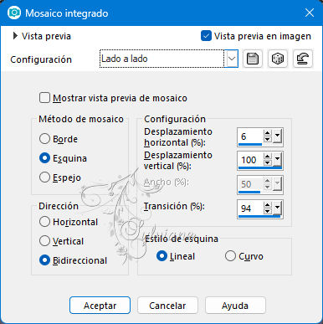Click the Mosaico integrado title bar app icon

point(14,13)
